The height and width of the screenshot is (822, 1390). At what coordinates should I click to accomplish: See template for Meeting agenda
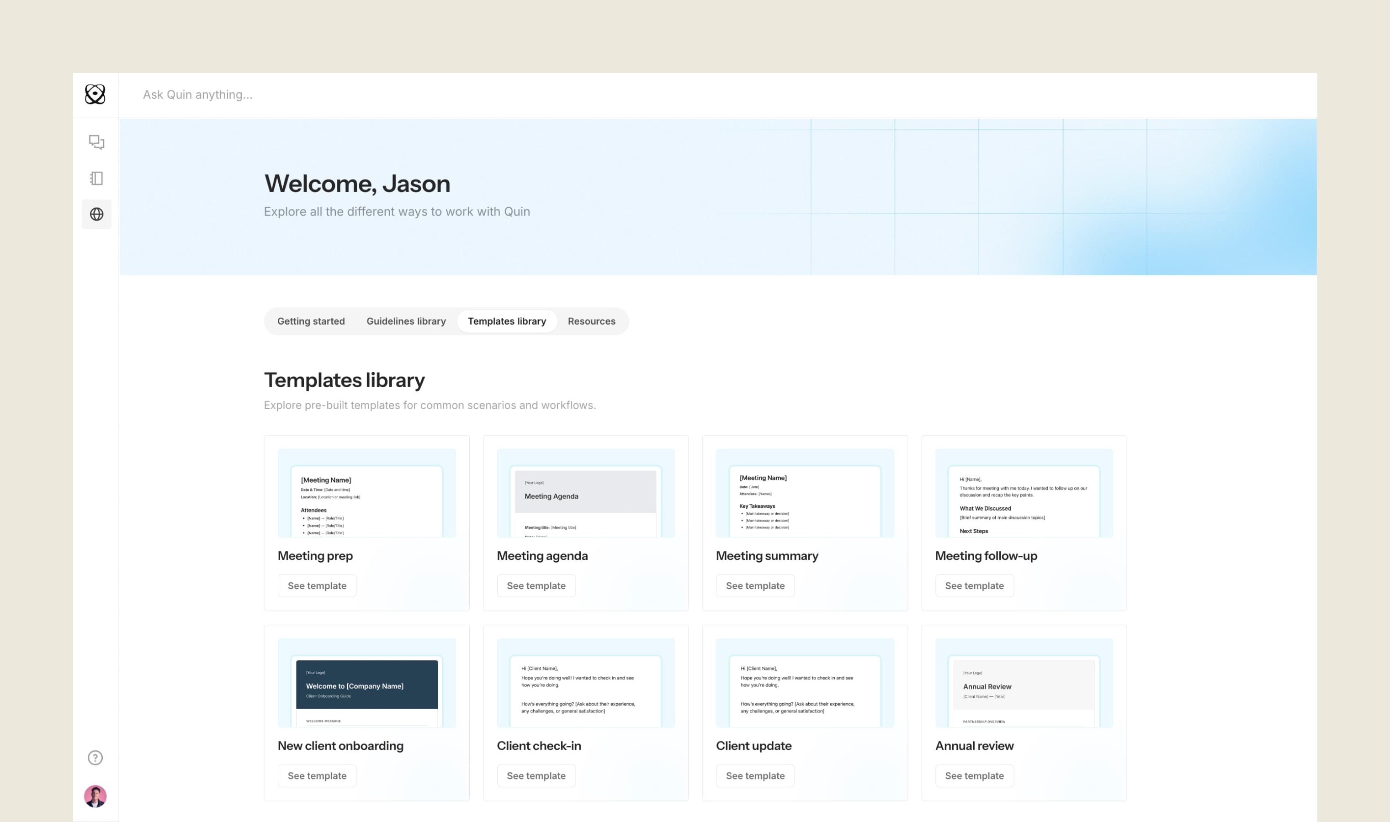(536, 585)
